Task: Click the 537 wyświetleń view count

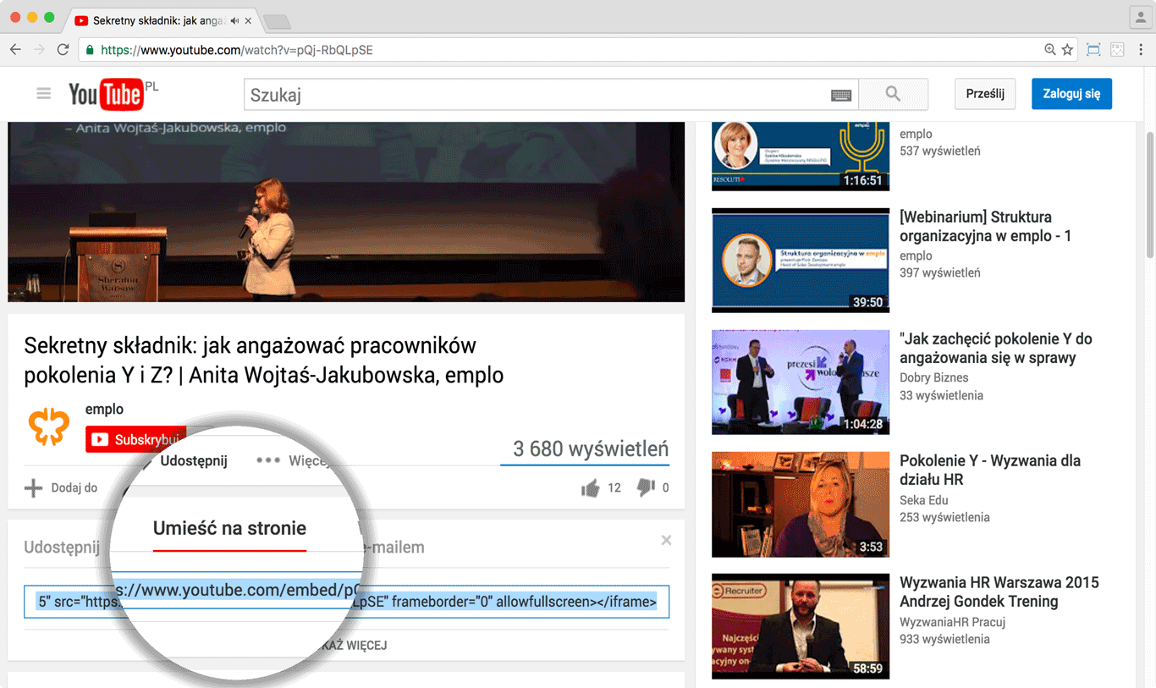Action: click(x=940, y=151)
